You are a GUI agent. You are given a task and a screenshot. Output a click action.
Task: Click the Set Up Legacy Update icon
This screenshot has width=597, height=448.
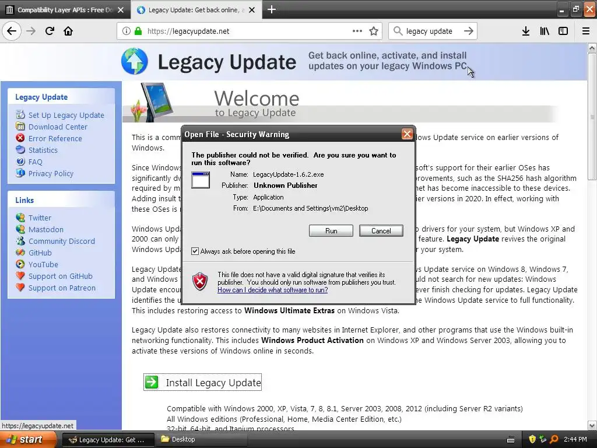tap(20, 114)
